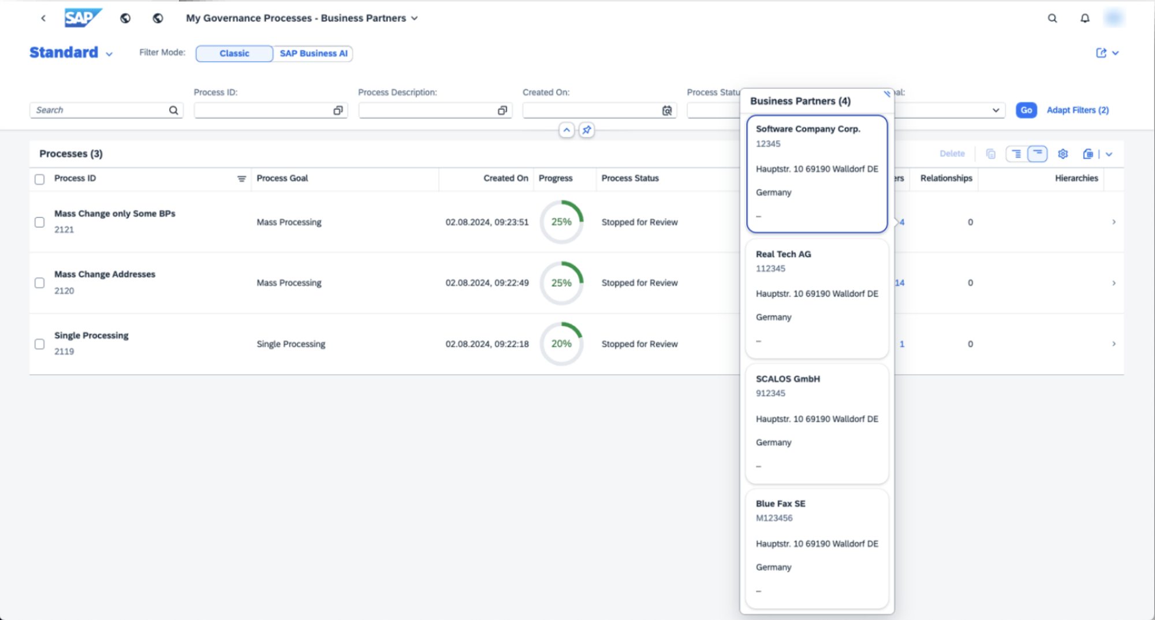Open the header search icon
The image size is (1155, 620).
tap(1052, 18)
